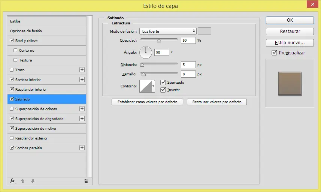Image resolution: width=321 pixels, height=192 pixels.
Task: Click the Distancia slider handle
Action: click(142, 65)
